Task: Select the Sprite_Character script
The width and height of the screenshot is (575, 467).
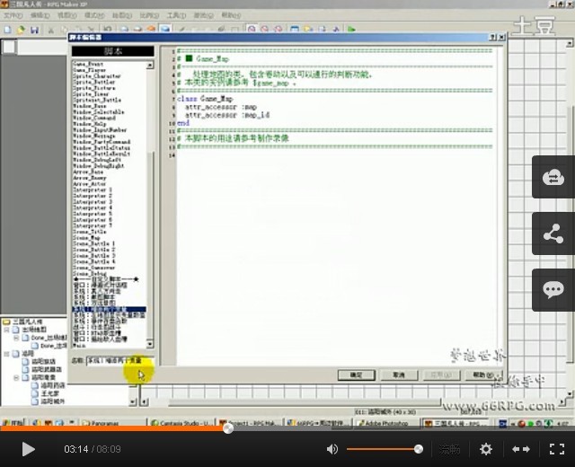Action: 97,75
